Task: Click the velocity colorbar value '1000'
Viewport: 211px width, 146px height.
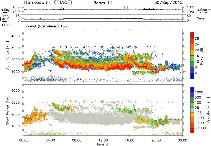Action: coord(199,92)
